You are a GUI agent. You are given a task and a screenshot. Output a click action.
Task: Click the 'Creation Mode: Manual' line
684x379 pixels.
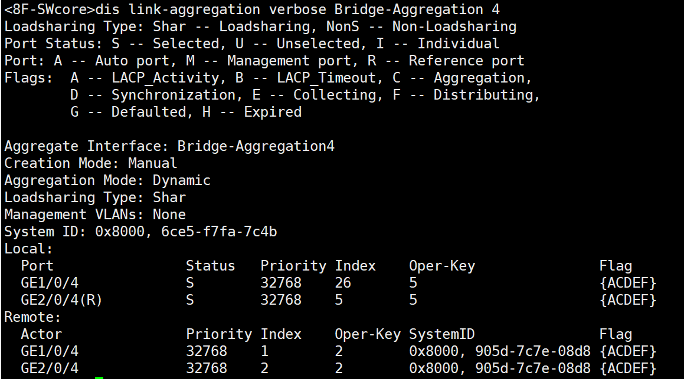coord(91,163)
